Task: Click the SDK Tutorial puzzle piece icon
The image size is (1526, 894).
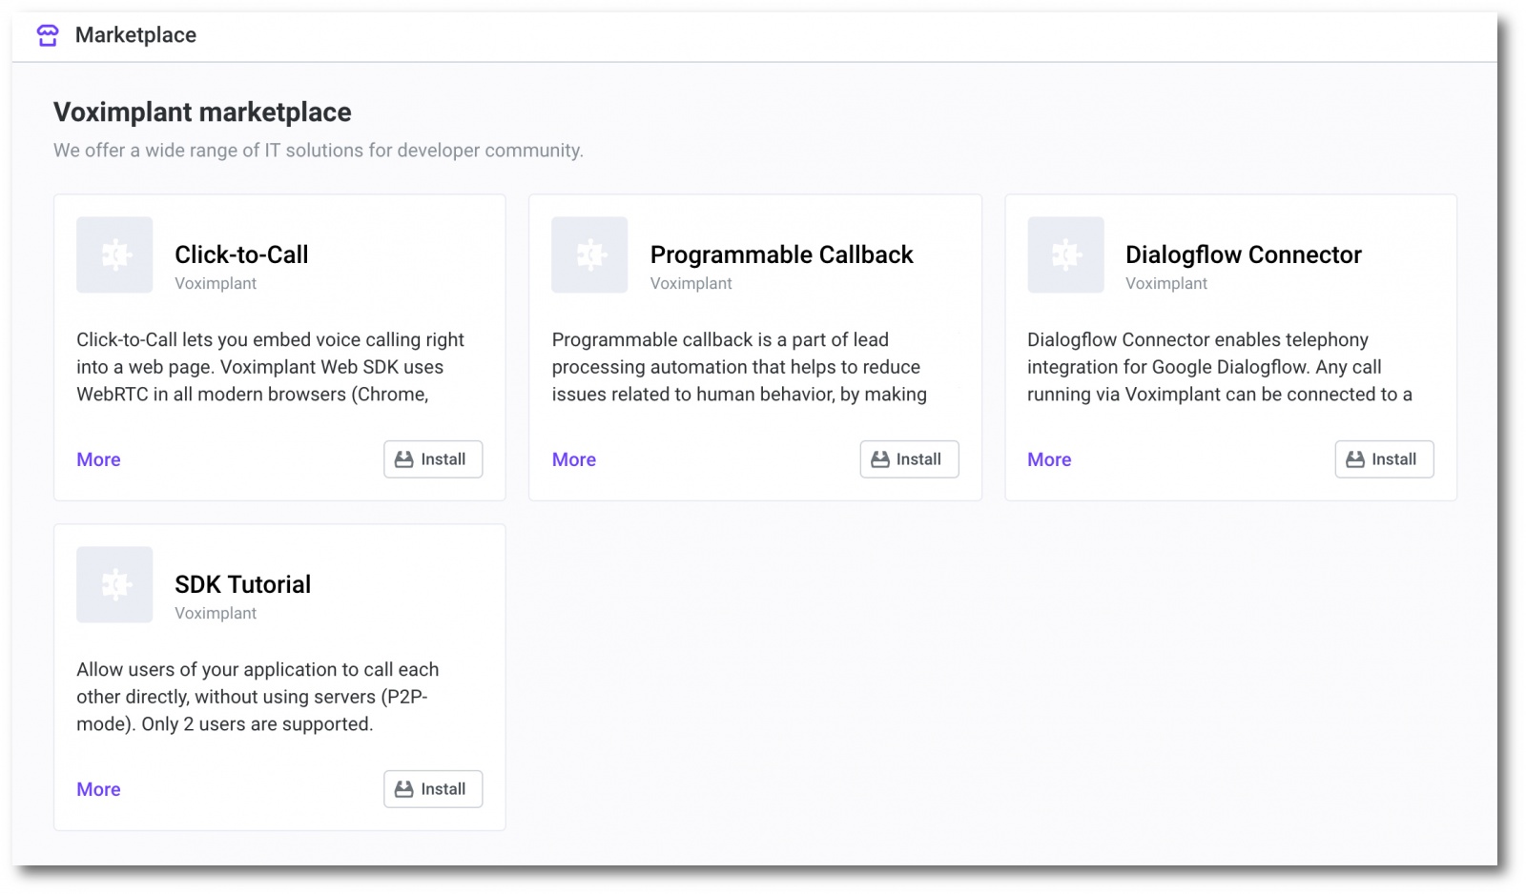Action: pos(114,584)
